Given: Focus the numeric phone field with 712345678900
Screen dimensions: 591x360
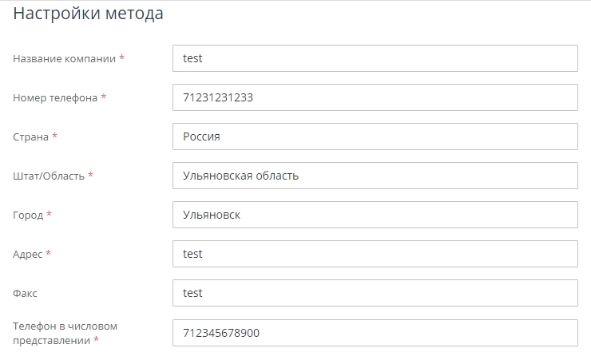Looking at the screenshot, I should (x=375, y=333).
